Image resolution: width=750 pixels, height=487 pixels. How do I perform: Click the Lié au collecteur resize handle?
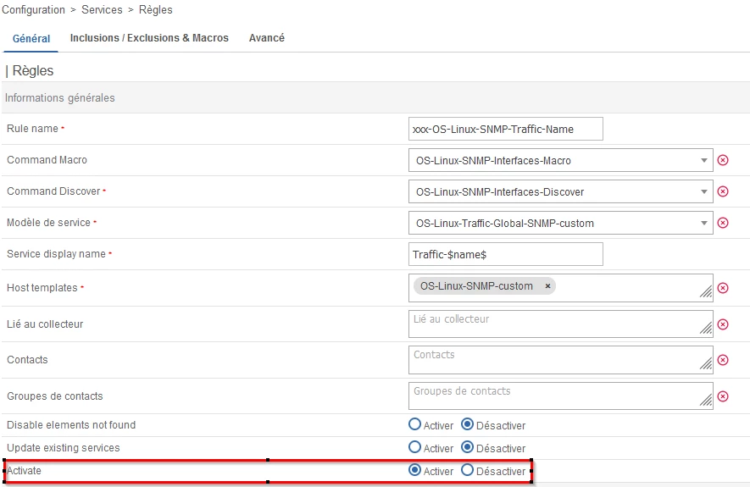706,328
